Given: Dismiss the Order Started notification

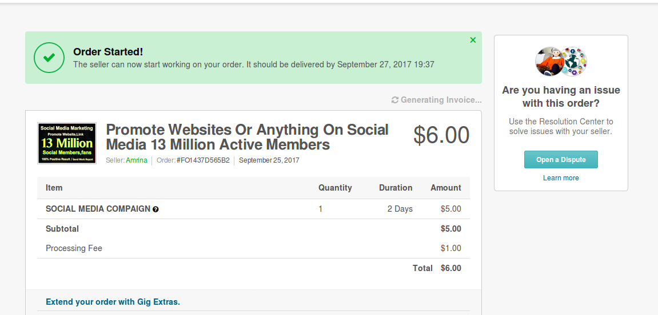Looking at the screenshot, I should (473, 40).
